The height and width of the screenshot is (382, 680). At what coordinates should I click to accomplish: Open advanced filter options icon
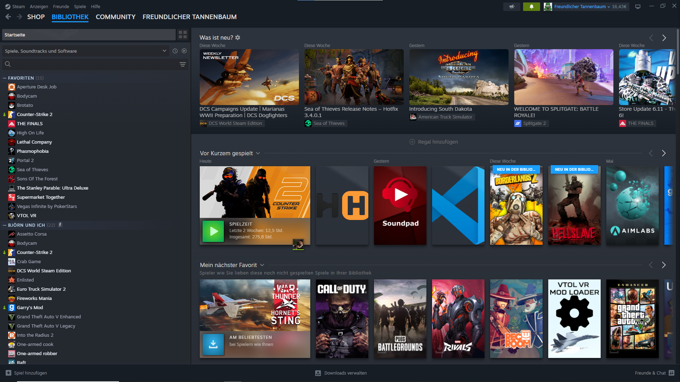(x=183, y=64)
